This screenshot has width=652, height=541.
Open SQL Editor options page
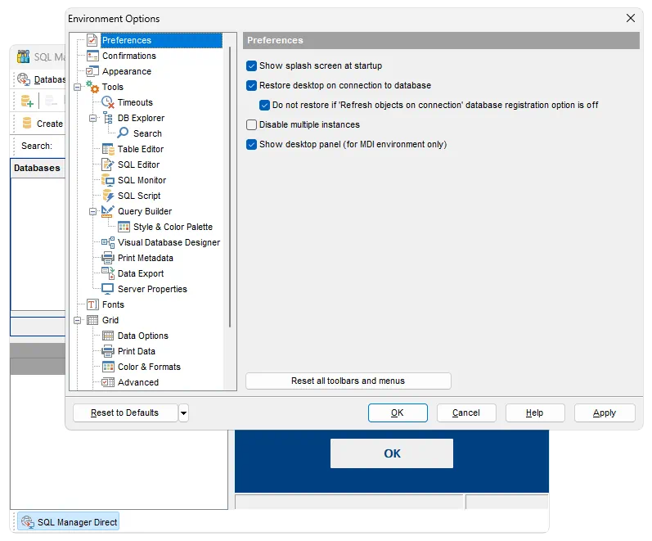138,165
